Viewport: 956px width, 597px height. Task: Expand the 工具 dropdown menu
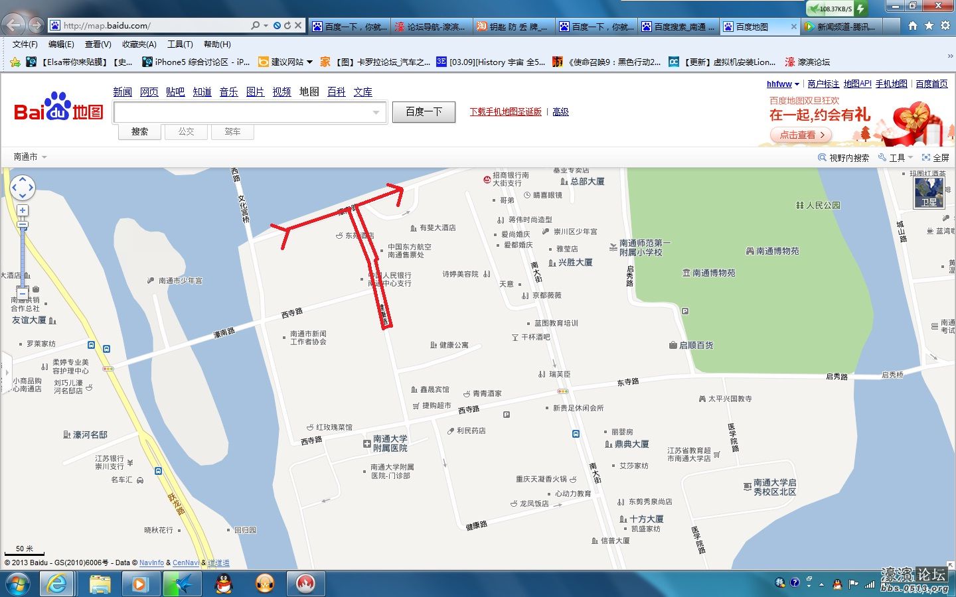point(898,157)
